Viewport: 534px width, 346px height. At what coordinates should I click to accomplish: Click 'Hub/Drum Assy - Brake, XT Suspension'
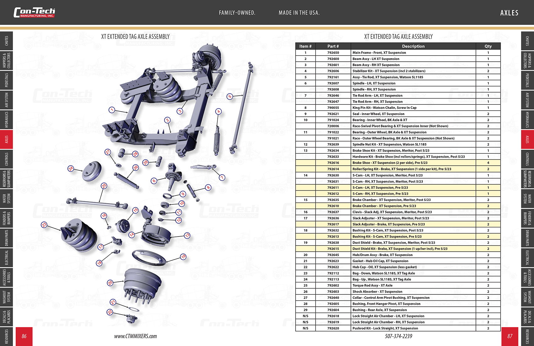coord(383,255)
